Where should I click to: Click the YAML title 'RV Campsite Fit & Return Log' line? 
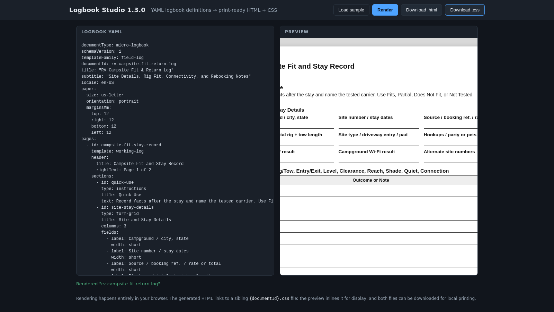pyautogui.click(x=127, y=70)
